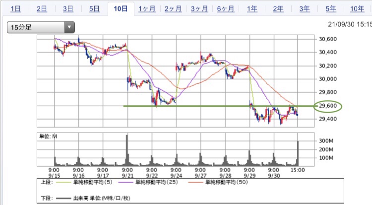Click the 単純移動平均(5) legend entry
This screenshot has width=372, height=205.
93,182
